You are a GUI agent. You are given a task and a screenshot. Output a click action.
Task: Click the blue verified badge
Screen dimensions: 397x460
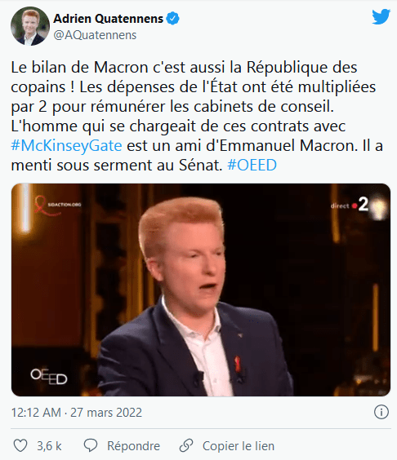point(173,19)
